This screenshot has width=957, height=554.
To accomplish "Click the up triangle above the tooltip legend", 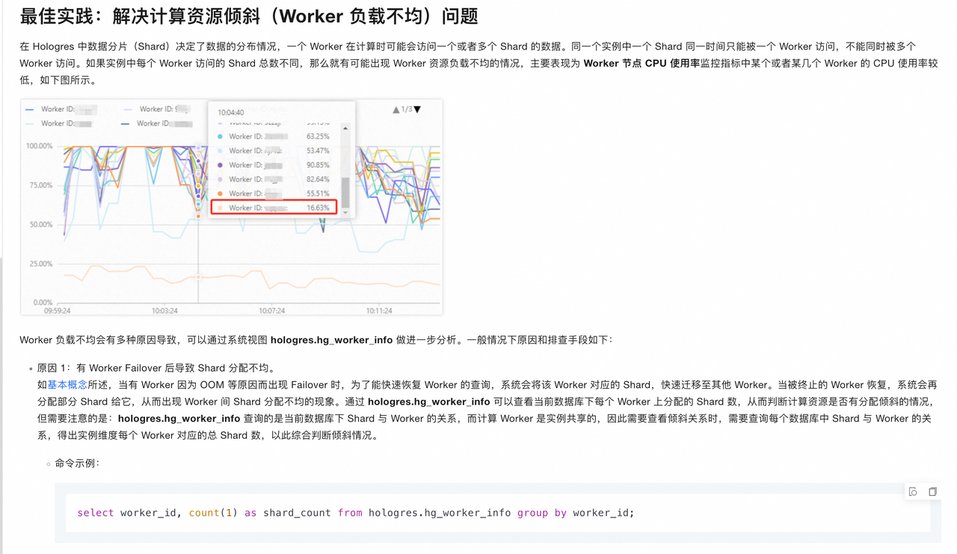I will point(396,109).
